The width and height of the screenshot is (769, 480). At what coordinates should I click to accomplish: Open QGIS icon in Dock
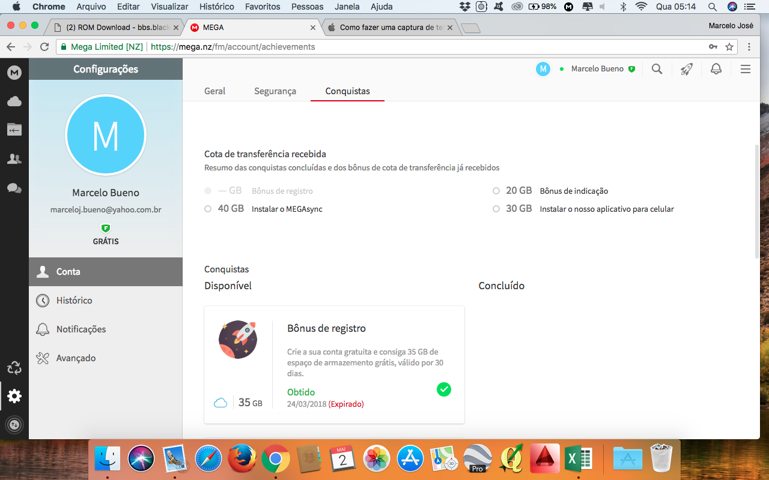pos(511,459)
